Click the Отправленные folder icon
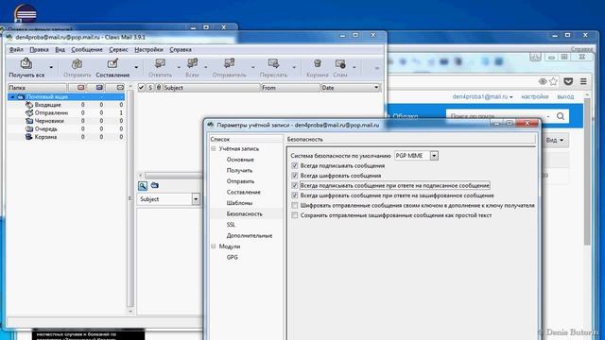Image resolution: width=605 pixels, height=340 pixels. click(29, 112)
